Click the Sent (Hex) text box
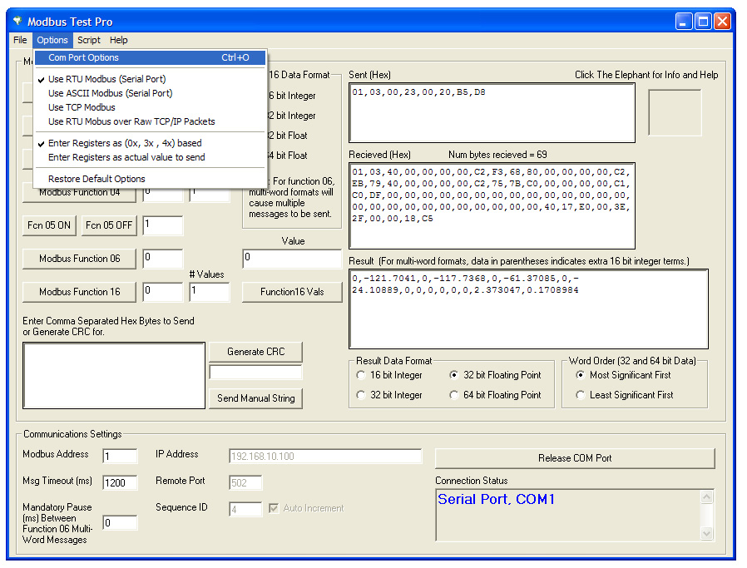The width and height of the screenshot is (747, 568). coord(492,113)
